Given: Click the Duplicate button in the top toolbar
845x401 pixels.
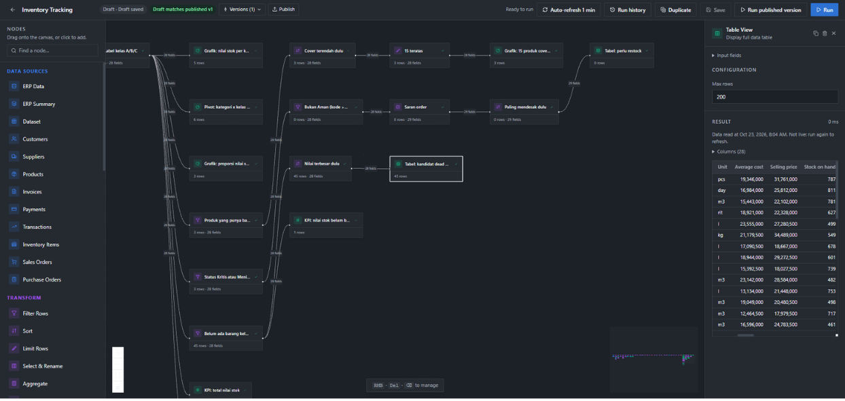Looking at the screenshot, I should tap(676, 9).
